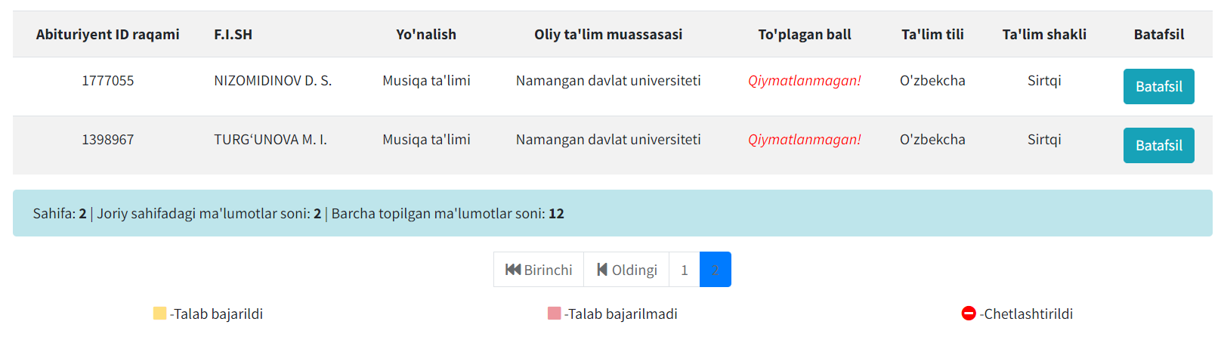This screenshot has height=343, width=1221.
Task: Click the Yo'nalish column header
Action: 426,35
